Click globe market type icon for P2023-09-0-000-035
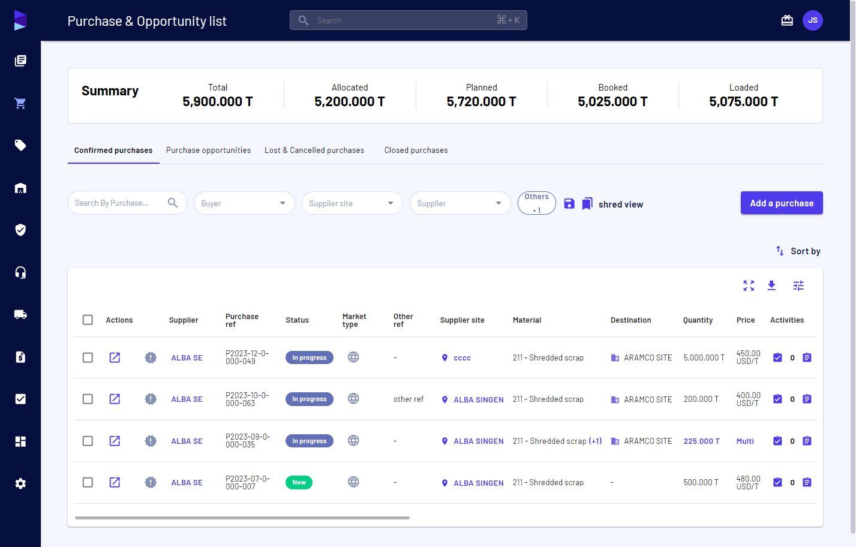Screen dimensions: 856x547 pos(353,440)
